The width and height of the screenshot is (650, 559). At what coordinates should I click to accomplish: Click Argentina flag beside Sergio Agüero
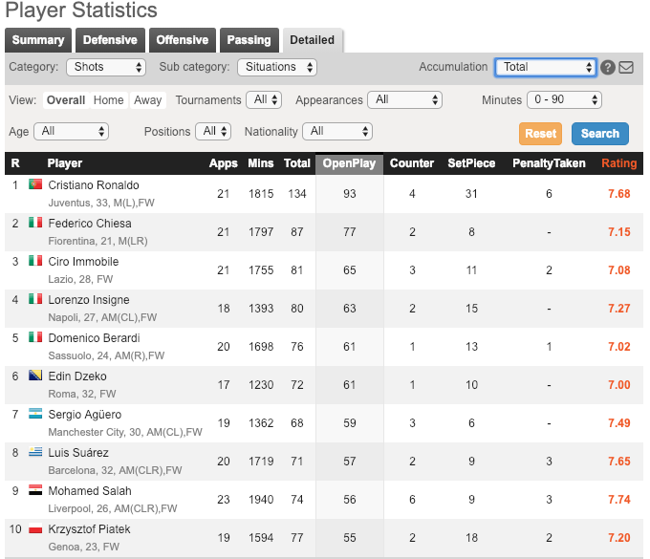coord(36,414)
